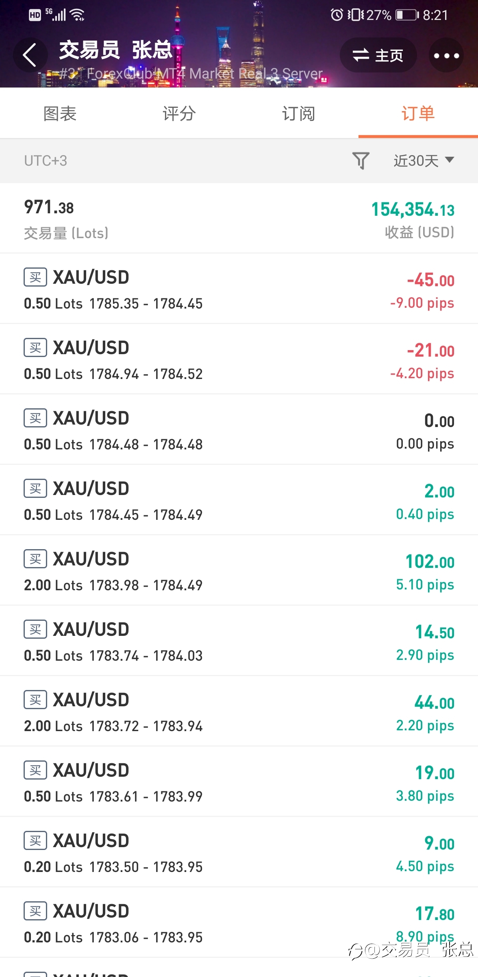
Task: Tap the back arrow icon
Action: (x=30, y=55)
